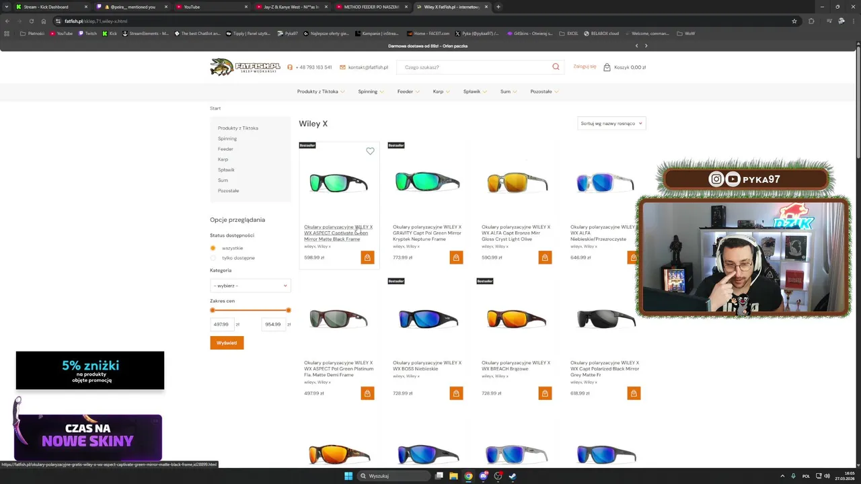Add 497,99 zł ASPECT Platinum glasses to cart
The width and height of the screenshot is (861, 484).
(x=367, y=393)
